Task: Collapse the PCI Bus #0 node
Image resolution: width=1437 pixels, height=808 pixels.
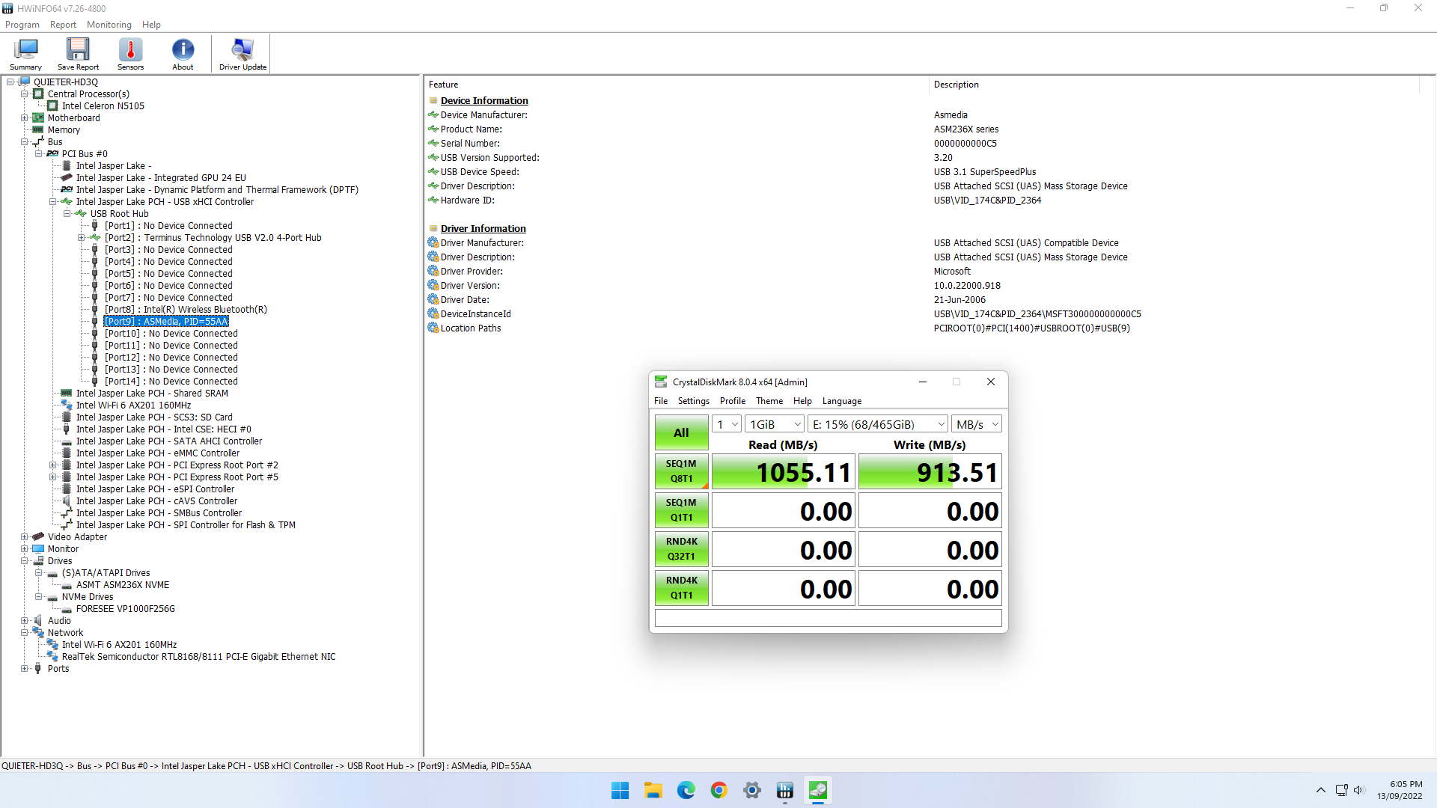Action: 38,154
